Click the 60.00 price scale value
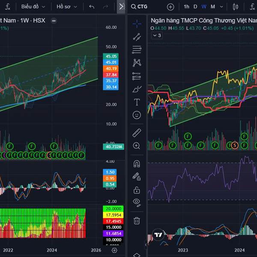 click(x=111, y=27)
